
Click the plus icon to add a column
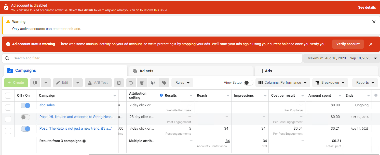click(x=376, y=95)
